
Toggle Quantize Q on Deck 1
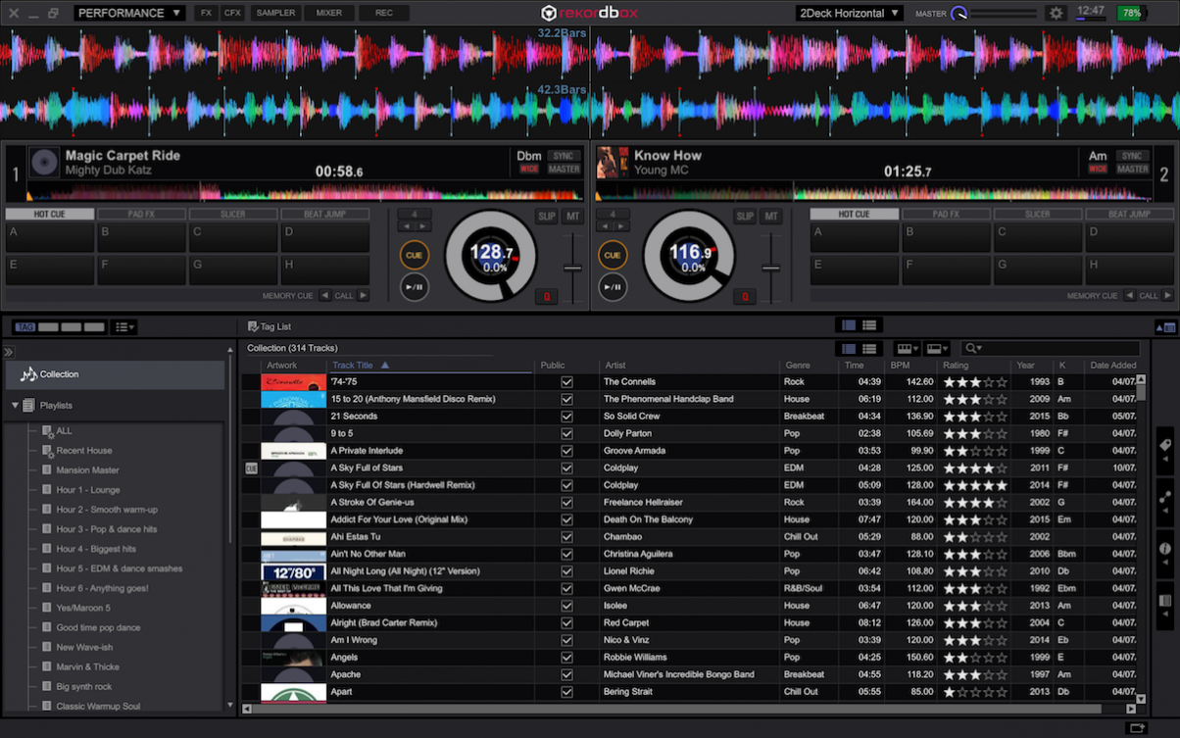546,297
